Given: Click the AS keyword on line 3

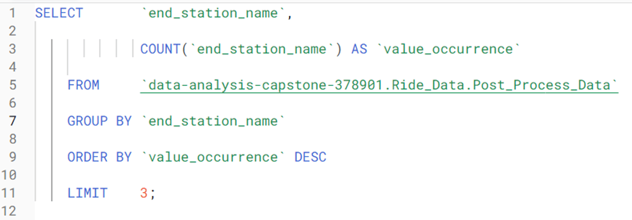Looking at the screenshot, I should click(359, 49).
